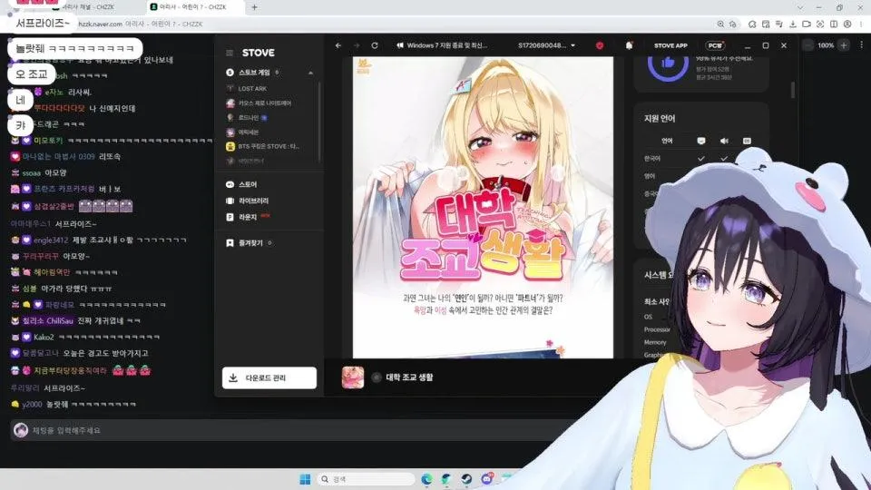Open the STOVE hamburger menu
Screen dimensions: 871x490
230,53
